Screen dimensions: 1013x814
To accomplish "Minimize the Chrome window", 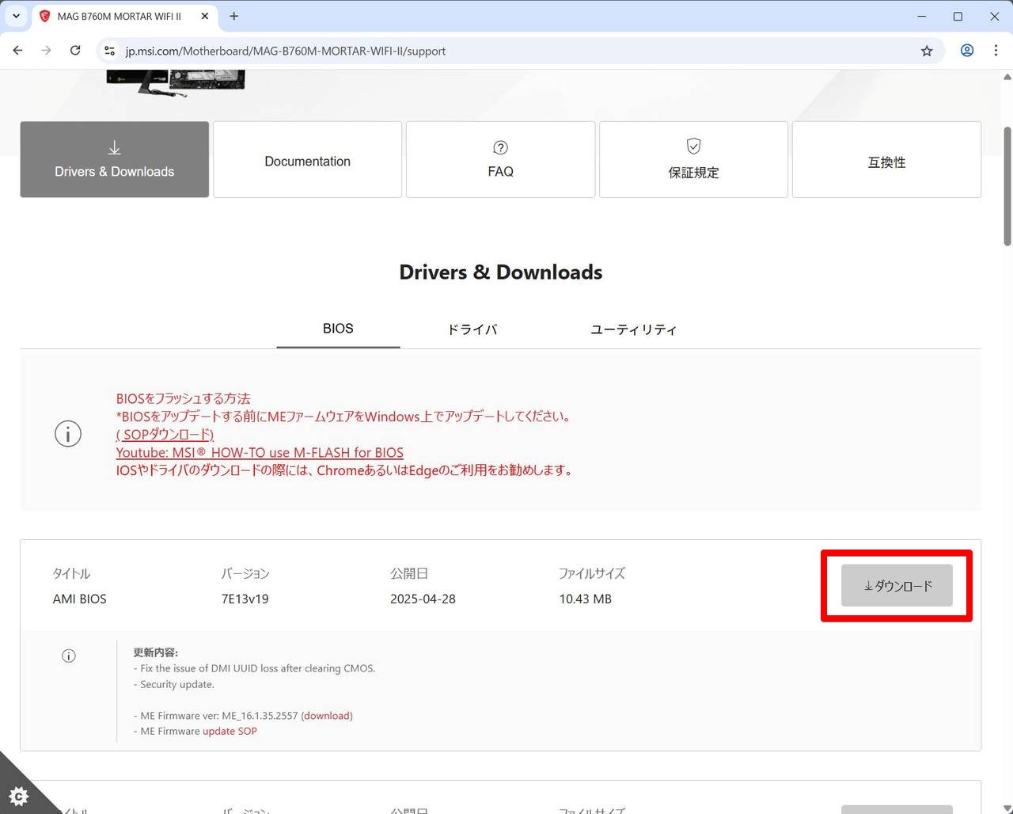I will click(x=921, y=16).
